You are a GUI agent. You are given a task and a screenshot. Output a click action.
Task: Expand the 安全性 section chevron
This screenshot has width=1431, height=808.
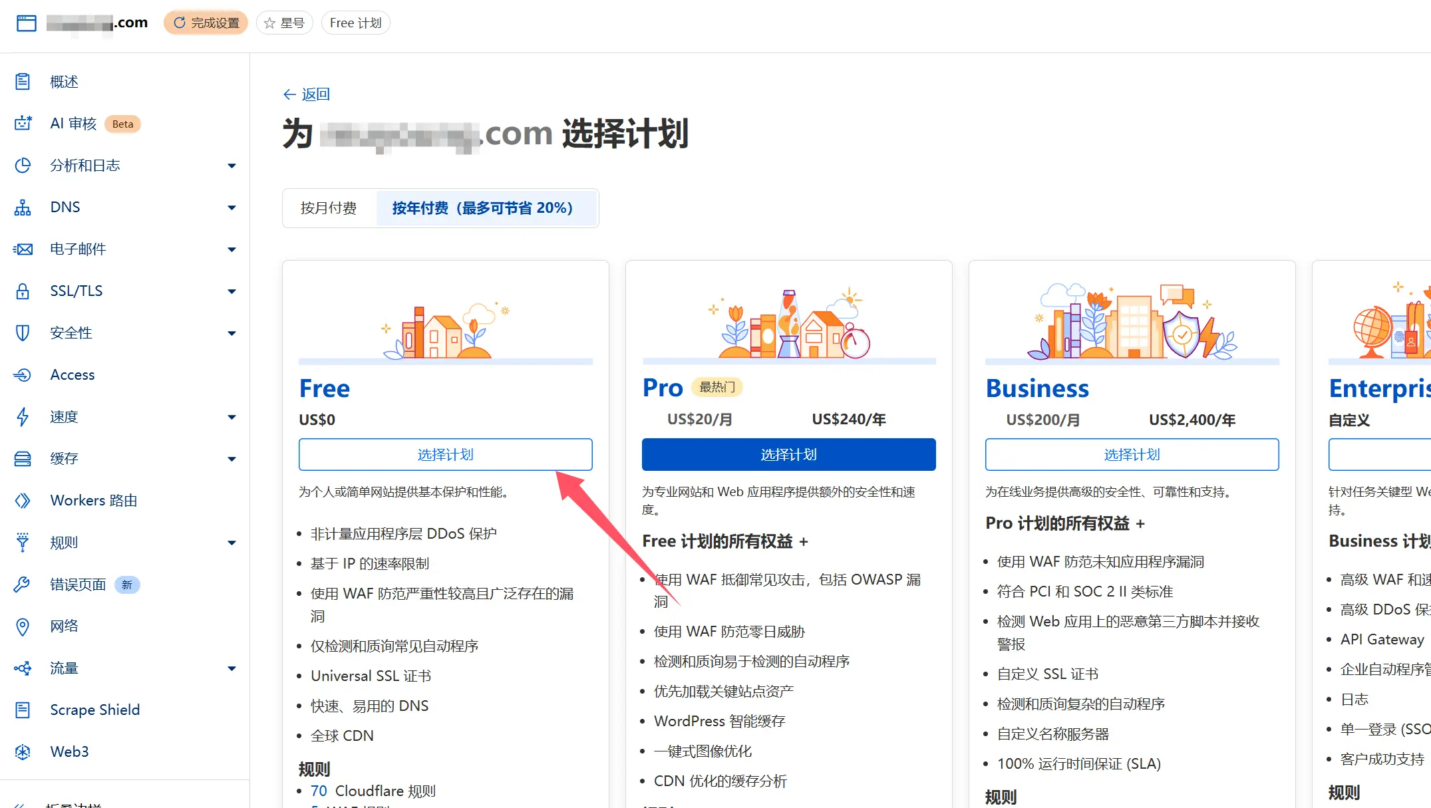[232, 333]
